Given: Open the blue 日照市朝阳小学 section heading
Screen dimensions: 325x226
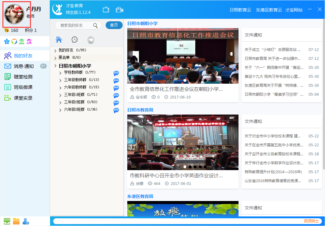Looking at the screenshot, I should (142, 23).
